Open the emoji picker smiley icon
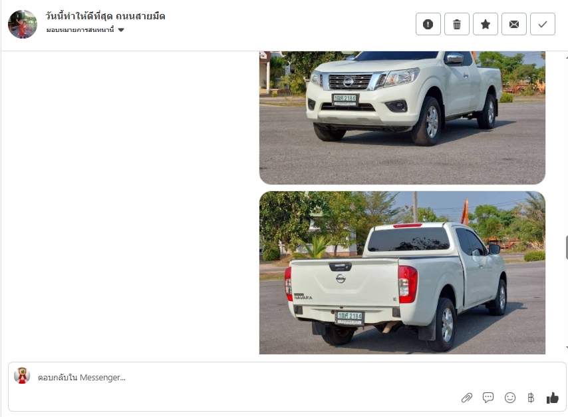 [x=509, y=398]
